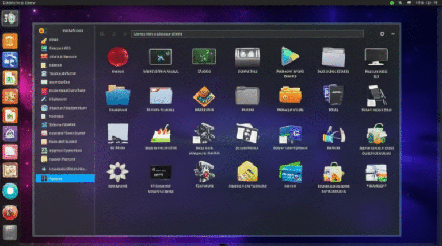Open the orange folder icon
Image resolution: width=442 pixels, height=246 pixels.
(x=290, y=95)
